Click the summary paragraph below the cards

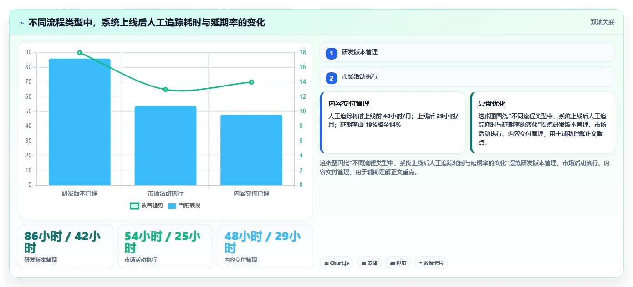pos(465,167)
